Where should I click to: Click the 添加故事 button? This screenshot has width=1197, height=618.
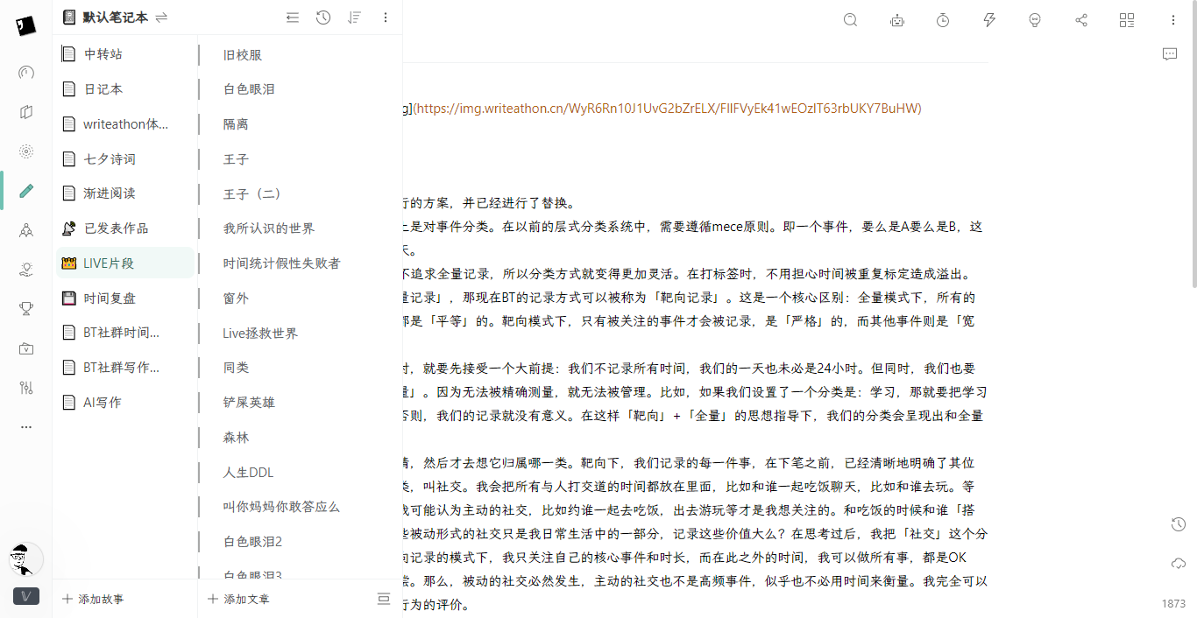(x=93, y=599)
